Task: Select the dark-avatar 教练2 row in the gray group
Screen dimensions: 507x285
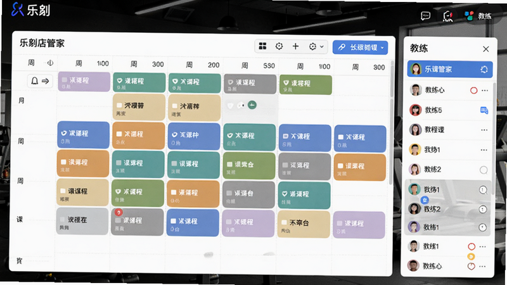Action: pyautogui.click(x=447, y=209)
